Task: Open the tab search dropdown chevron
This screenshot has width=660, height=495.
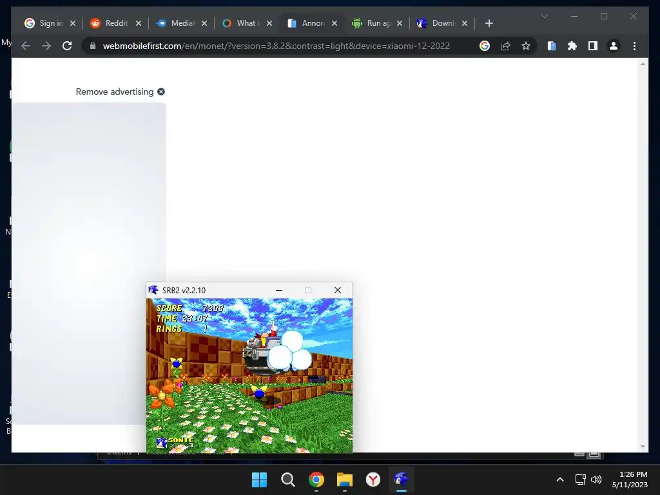Action: click(x=544, y=16)
